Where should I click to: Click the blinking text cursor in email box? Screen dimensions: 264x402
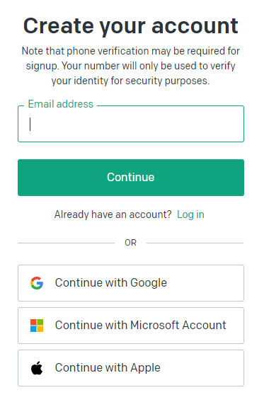tap(30, 124)
